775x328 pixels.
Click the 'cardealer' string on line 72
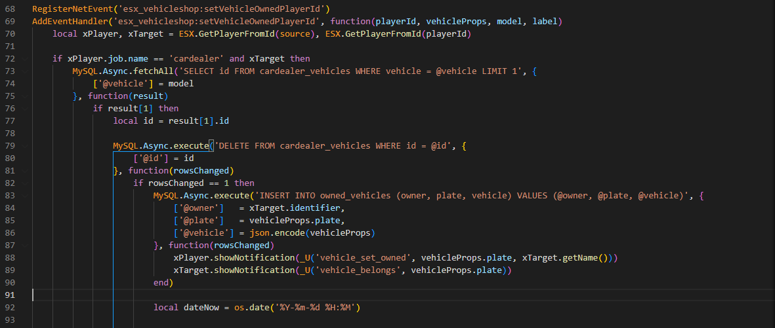click(x=197, y=59)
